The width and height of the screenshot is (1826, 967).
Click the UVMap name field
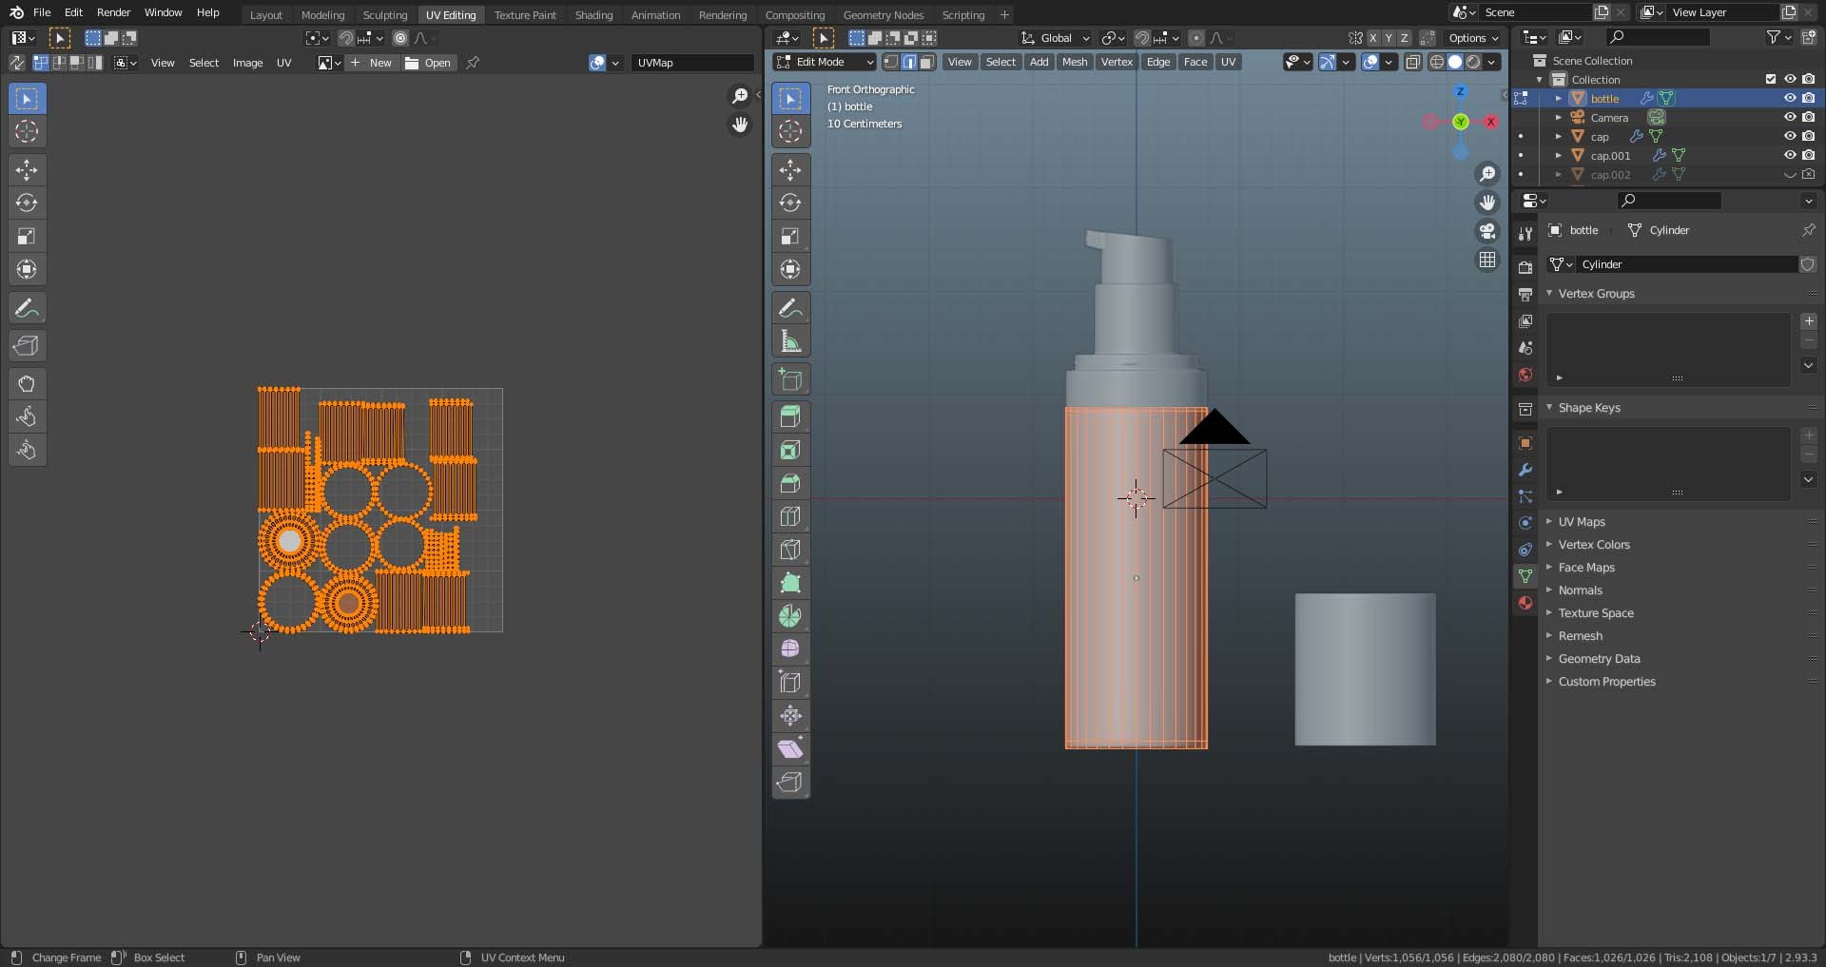coord(692,63)
